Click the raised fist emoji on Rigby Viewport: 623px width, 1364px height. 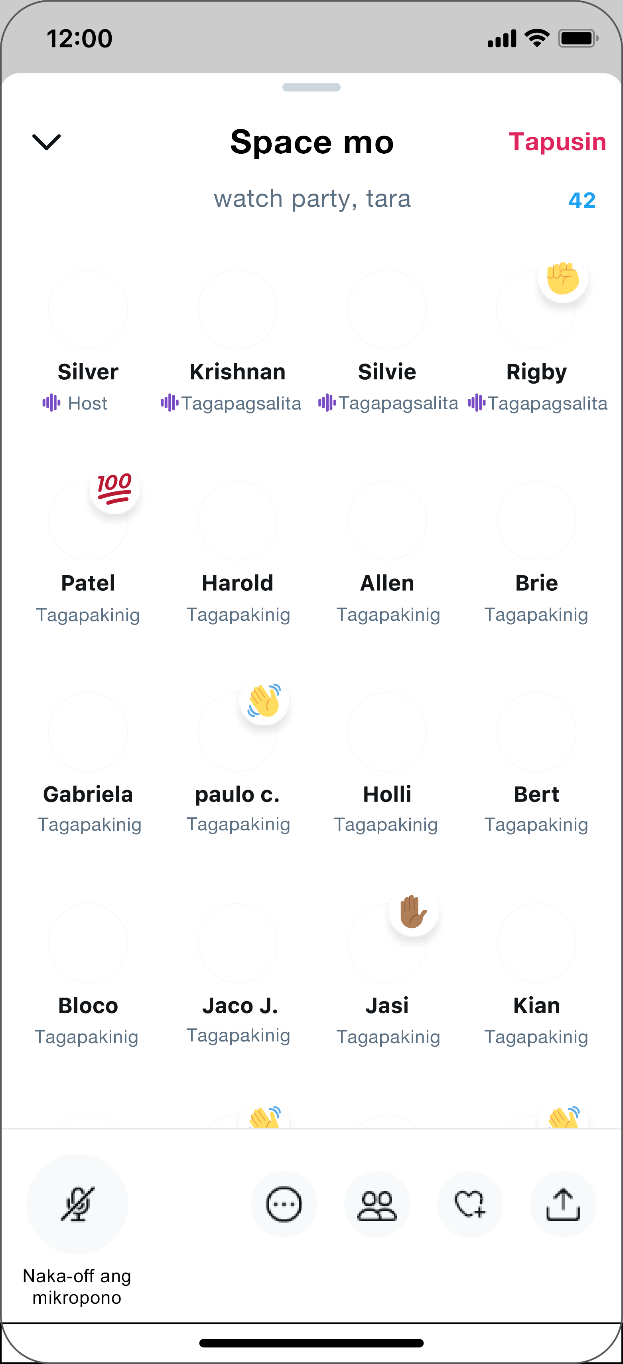point(563,277)
